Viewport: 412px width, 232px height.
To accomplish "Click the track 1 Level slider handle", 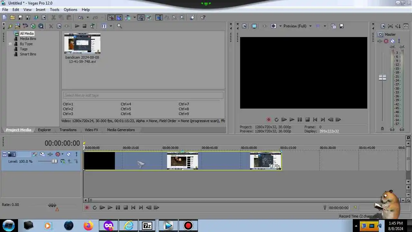I will pyautogui.click(x=54, y=161).
